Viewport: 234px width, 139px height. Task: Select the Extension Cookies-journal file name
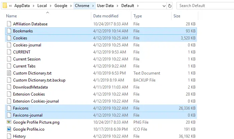(36, 101)
